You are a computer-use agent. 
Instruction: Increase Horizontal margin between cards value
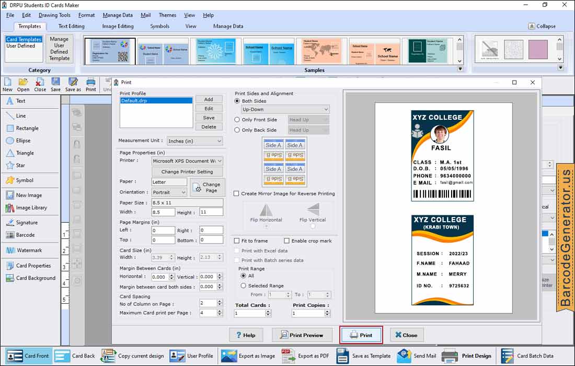pyautogui.click(x=171, y=275)
